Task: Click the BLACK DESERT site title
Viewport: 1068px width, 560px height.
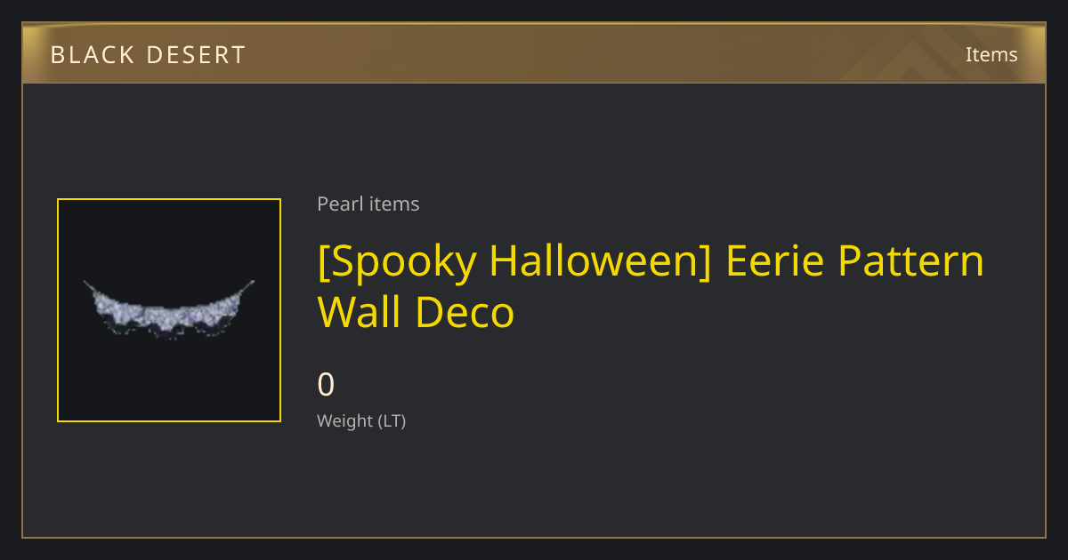Action: tap(148, 55)
